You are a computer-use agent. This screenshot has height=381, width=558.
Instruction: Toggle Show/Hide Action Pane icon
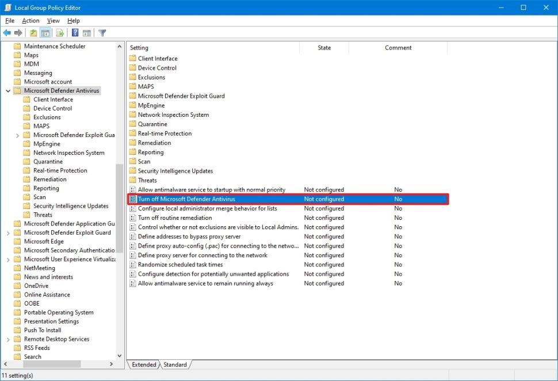click(x=87, y=33)
